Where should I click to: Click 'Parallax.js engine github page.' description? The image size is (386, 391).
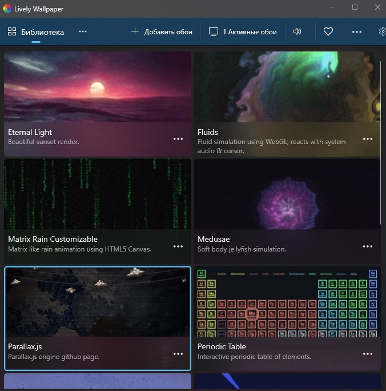tap(54, 357)
